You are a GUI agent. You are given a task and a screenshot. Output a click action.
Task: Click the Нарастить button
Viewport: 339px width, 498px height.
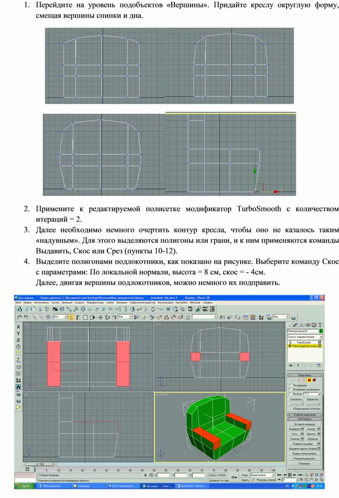pyautogui.click(x=313, y=399)
